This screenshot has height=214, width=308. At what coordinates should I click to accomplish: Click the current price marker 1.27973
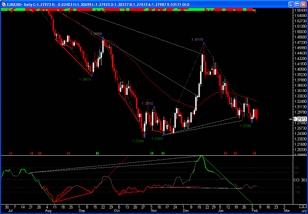tap(300, 119)
